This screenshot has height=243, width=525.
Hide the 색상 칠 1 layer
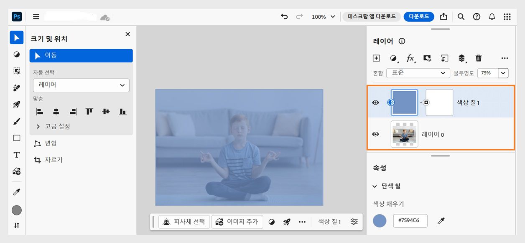pyautogui.click(x=375, y=102)
